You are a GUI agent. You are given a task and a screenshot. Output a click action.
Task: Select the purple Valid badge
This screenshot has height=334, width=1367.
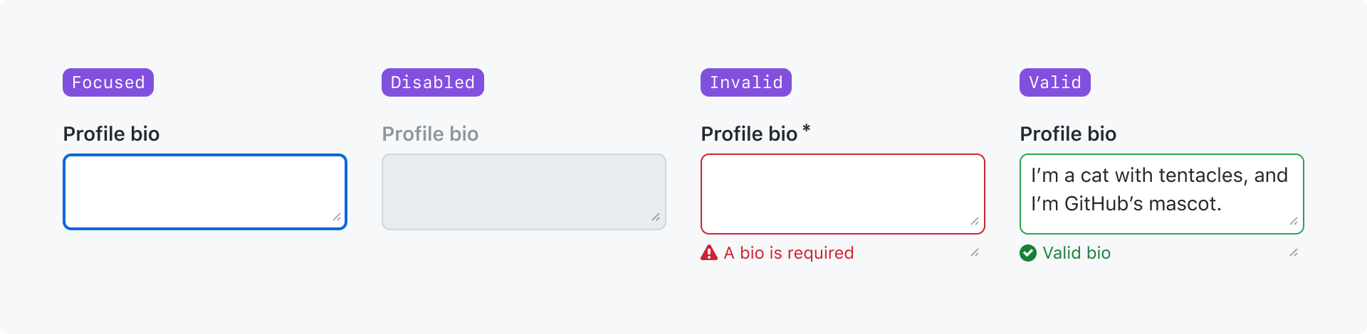(1055, 82)
